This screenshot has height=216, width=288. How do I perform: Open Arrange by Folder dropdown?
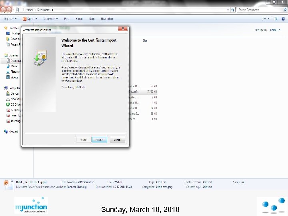(x=275, y=30)
